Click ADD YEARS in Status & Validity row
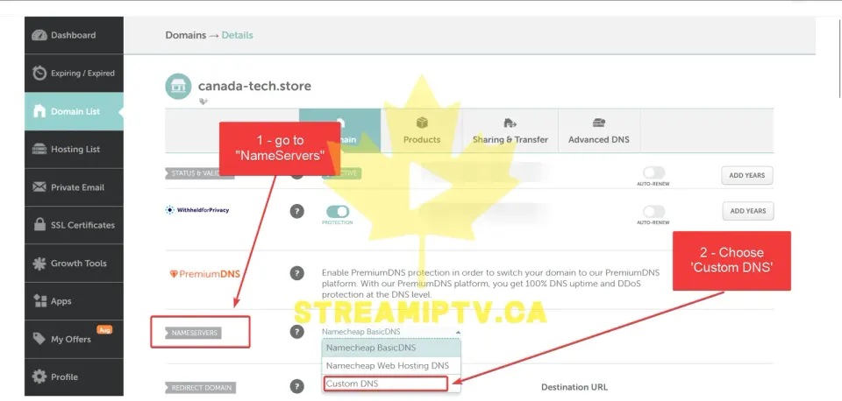842x401 pixels. 747,175
